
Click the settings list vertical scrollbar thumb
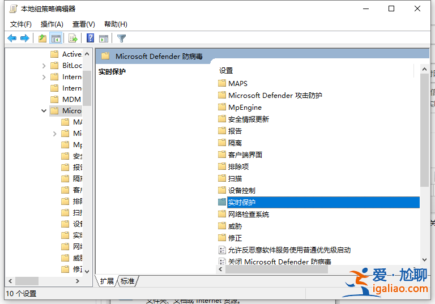tap(424, 130)
